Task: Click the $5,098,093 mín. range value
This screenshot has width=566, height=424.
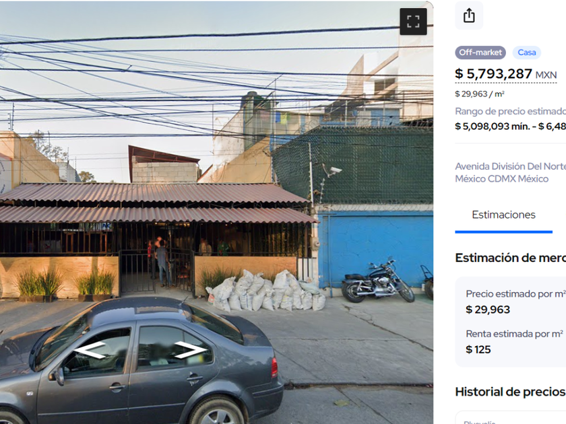Action: [x=492, y=127]
